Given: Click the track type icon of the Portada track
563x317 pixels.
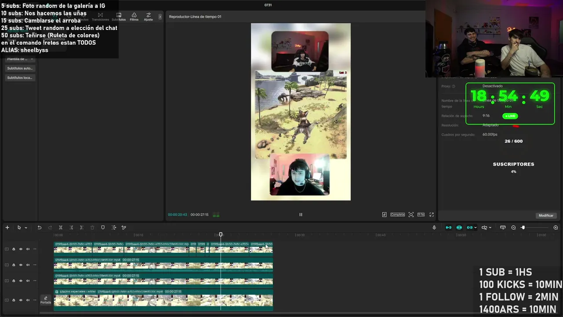Looking at the screenshot, I should click(x=7, y=300).
